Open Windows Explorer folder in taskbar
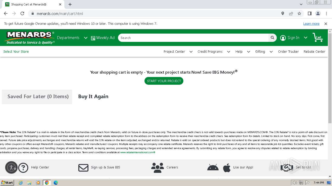Image resolution: width=332 pixels, height=186 pixels. click(29, 183)
